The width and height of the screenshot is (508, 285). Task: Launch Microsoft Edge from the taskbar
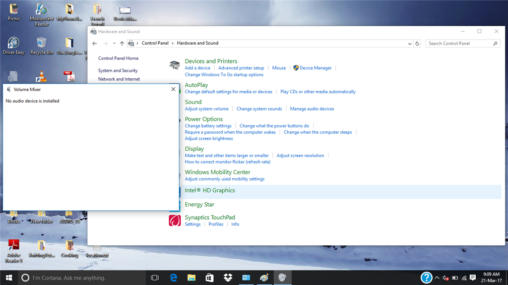(x=173, y=278)
